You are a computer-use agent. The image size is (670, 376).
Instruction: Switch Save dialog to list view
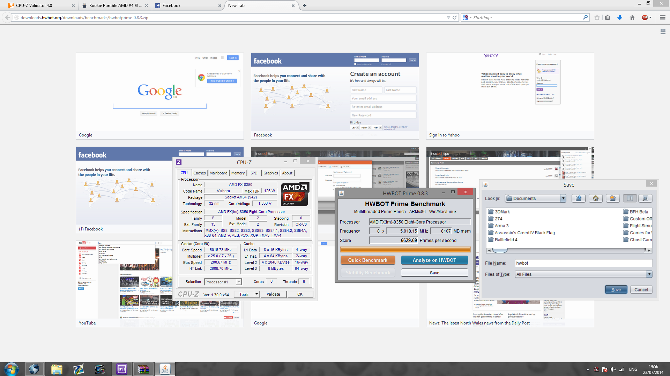(630, 198)
